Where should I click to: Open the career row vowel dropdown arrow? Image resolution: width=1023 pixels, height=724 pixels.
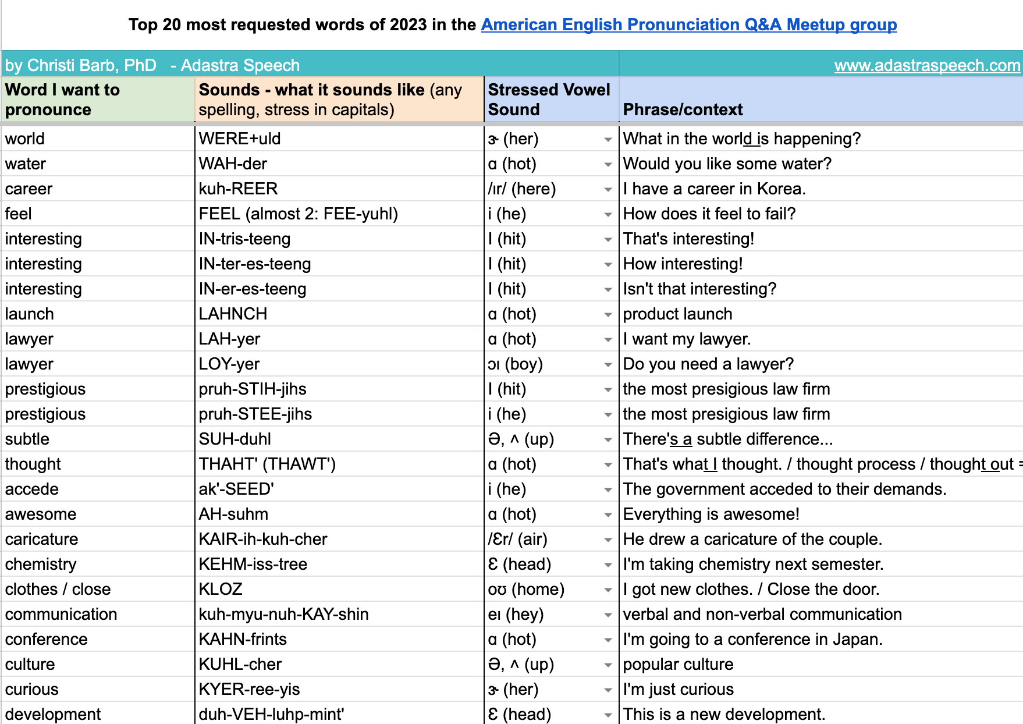608,190
